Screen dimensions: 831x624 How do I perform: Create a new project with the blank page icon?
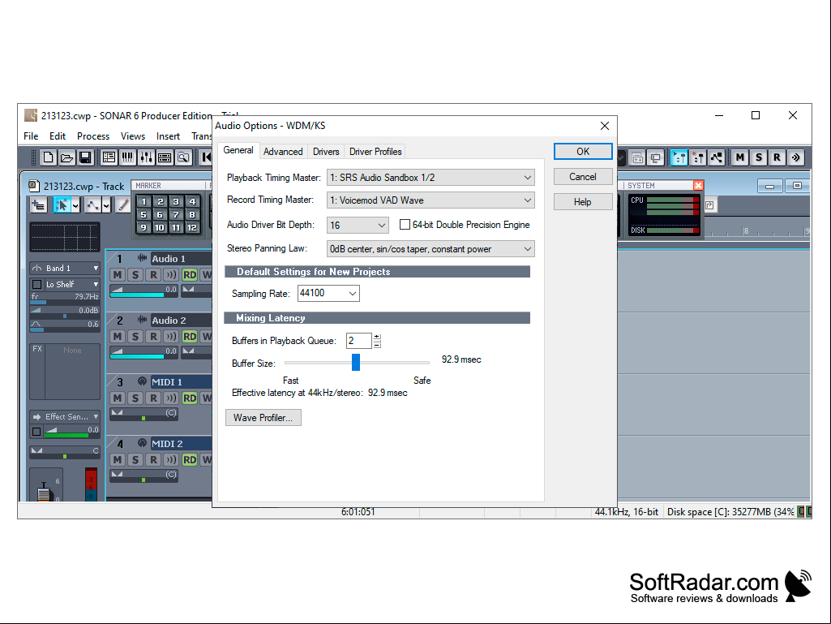tap(49, 157)
